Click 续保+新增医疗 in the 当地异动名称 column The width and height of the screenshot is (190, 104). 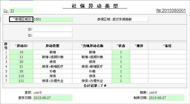(x=92, y=67)
